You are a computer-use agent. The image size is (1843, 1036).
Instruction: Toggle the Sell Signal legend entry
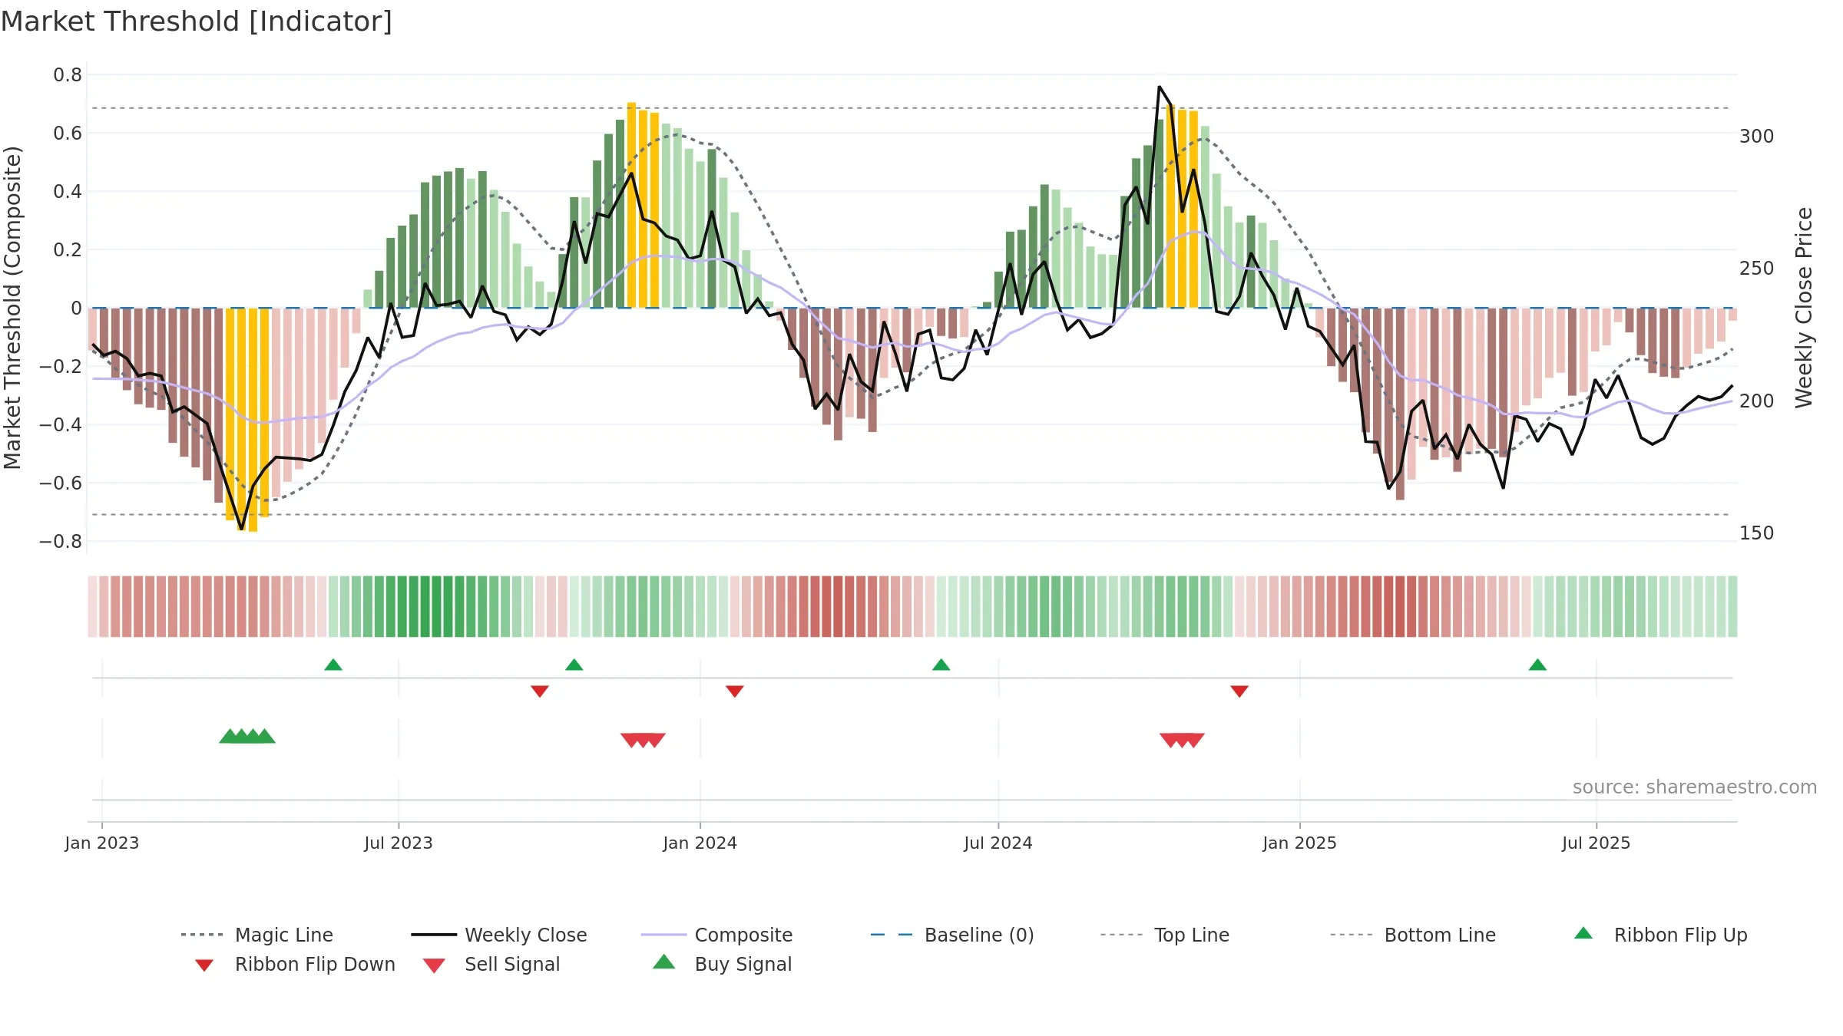click(x=491, y=965)
